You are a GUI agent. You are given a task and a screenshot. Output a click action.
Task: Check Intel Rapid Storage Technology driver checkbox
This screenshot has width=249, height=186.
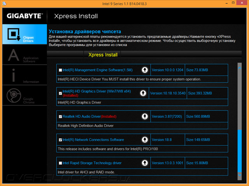pos(60,163)
